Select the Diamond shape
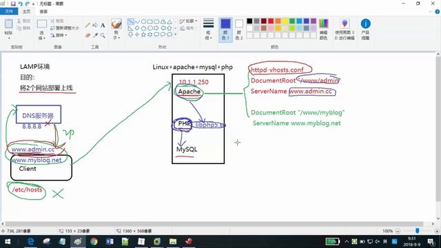 137,28
